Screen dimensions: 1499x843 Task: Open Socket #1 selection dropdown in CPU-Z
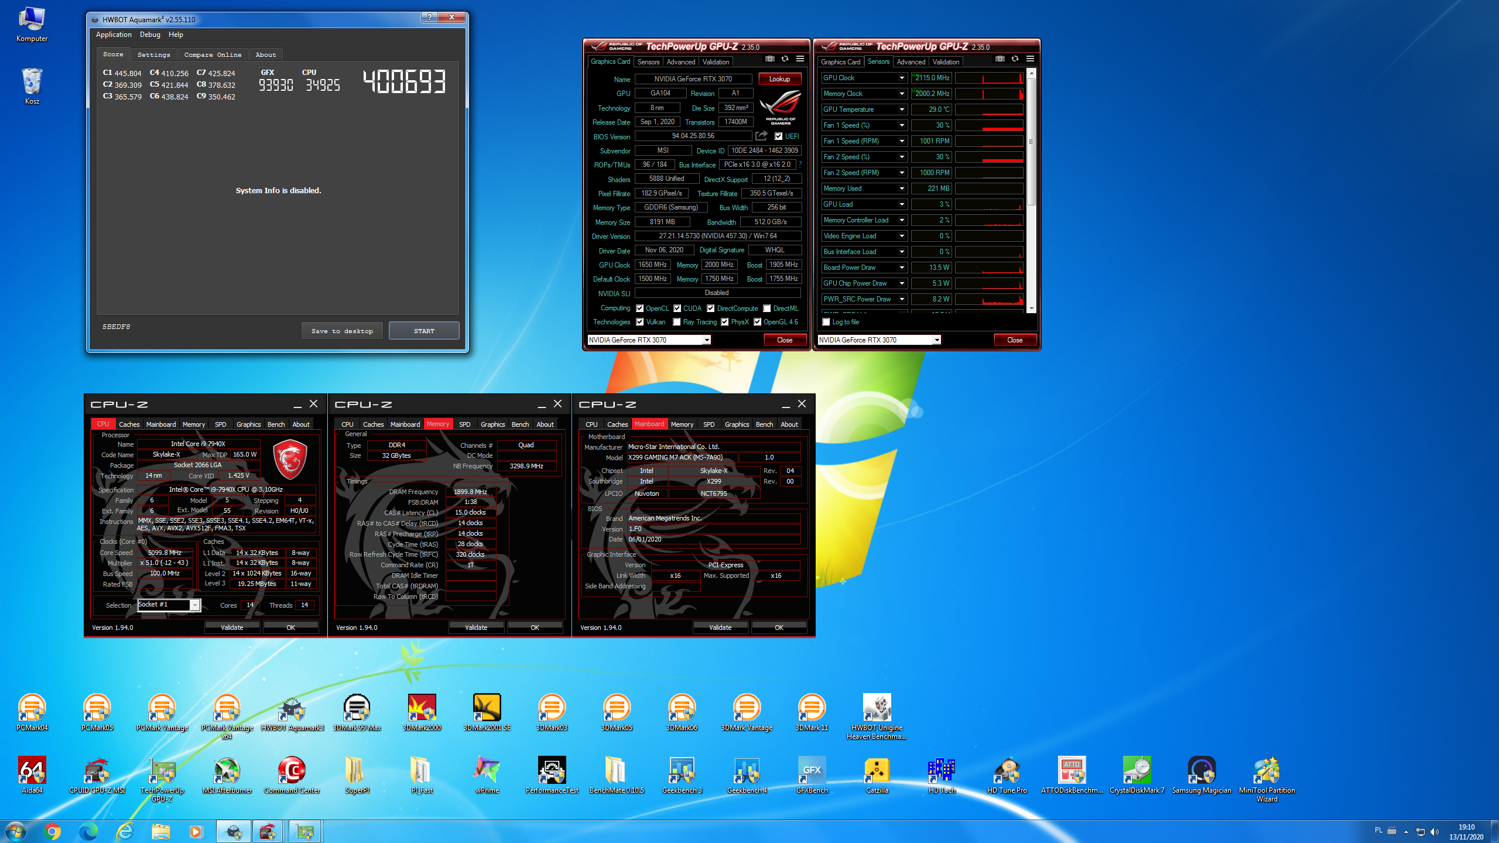[195, 605]
